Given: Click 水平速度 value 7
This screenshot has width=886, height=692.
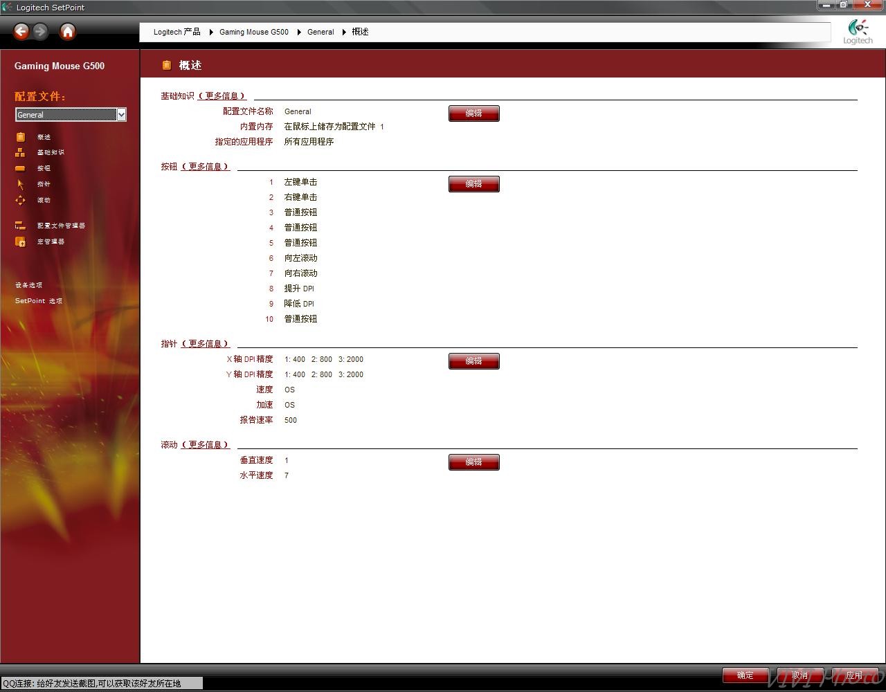Looking at the screenshot, I should click(287, 475).
